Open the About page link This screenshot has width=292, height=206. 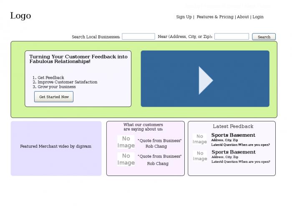pyautogui.click(x=243, y=17)
